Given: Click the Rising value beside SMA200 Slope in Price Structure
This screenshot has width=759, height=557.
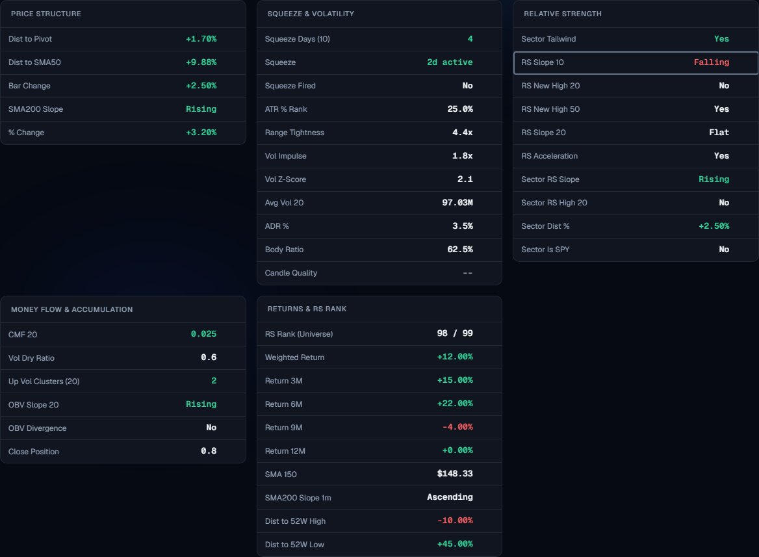Looking at the screenshot, I should (201, 109).
